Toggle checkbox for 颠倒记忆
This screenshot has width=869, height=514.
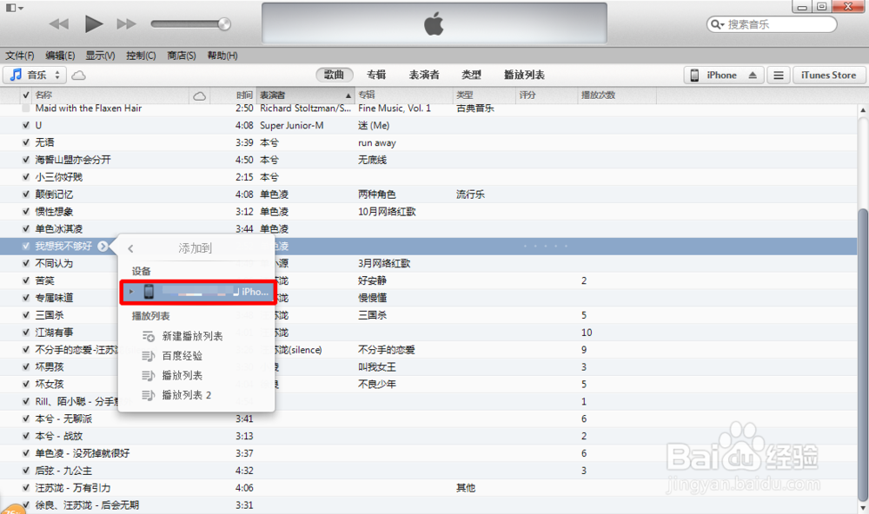click(x=25, y=194)
